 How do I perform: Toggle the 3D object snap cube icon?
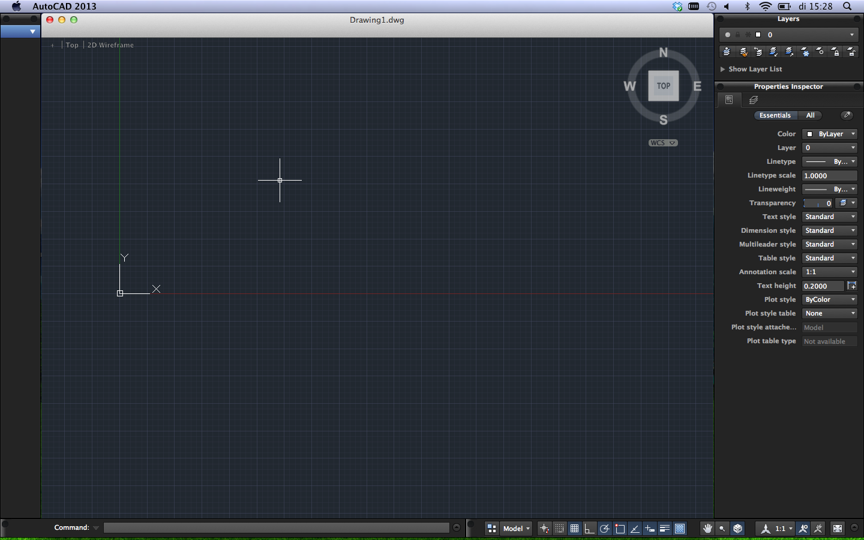pos(738,529)
